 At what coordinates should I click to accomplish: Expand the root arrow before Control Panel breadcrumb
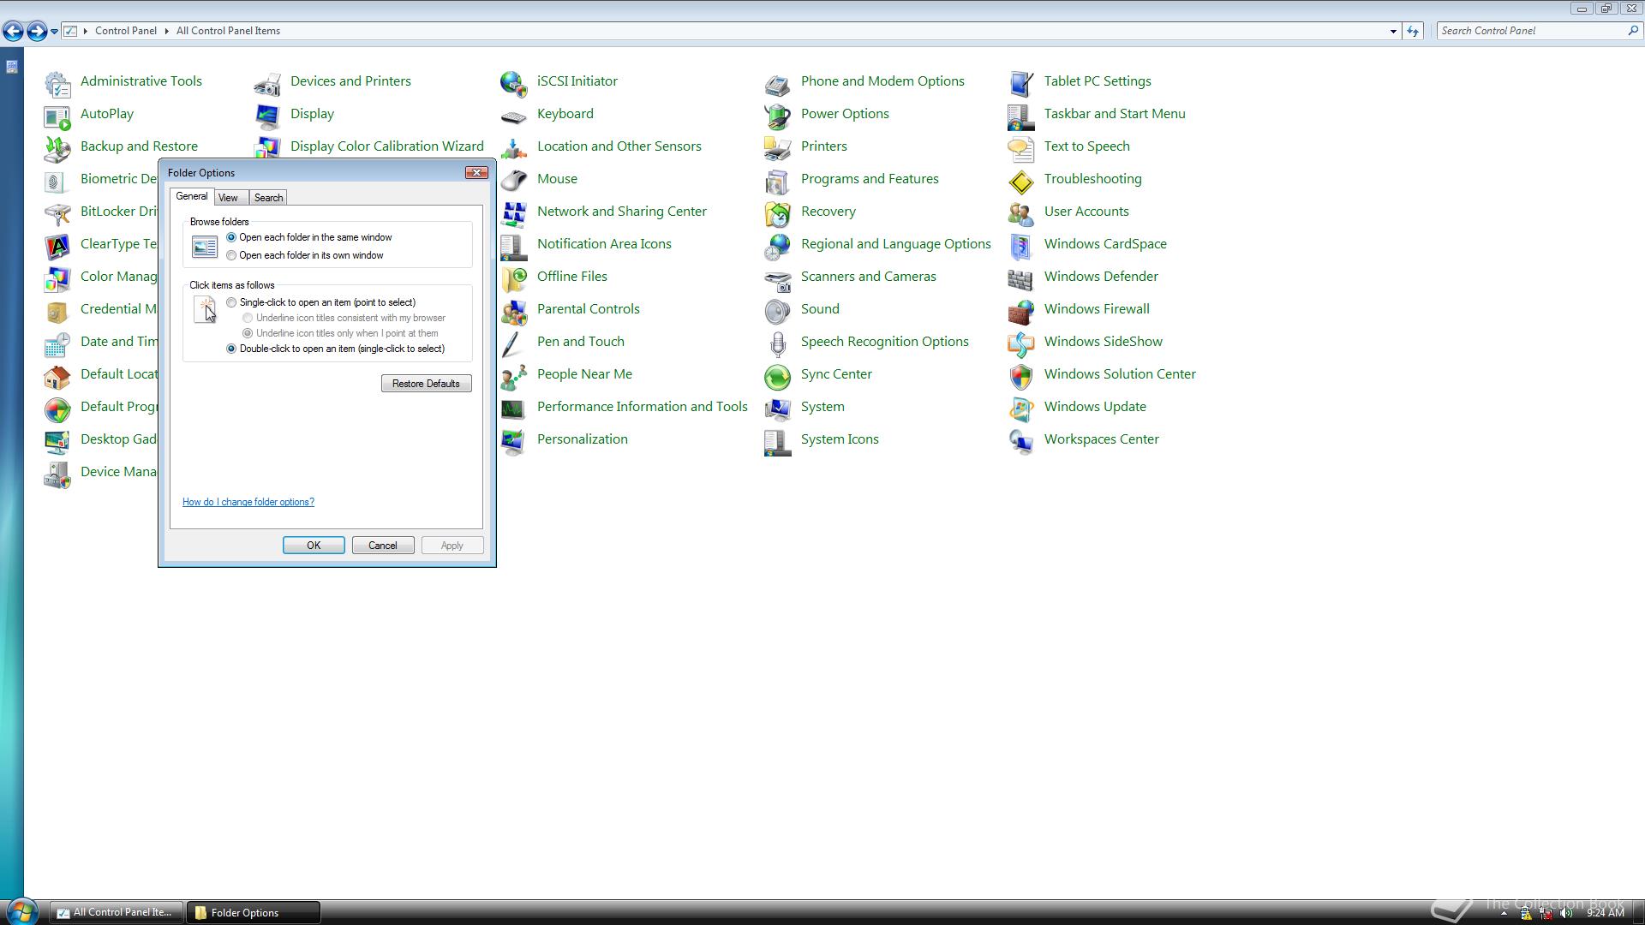click(x=86, y=31)
